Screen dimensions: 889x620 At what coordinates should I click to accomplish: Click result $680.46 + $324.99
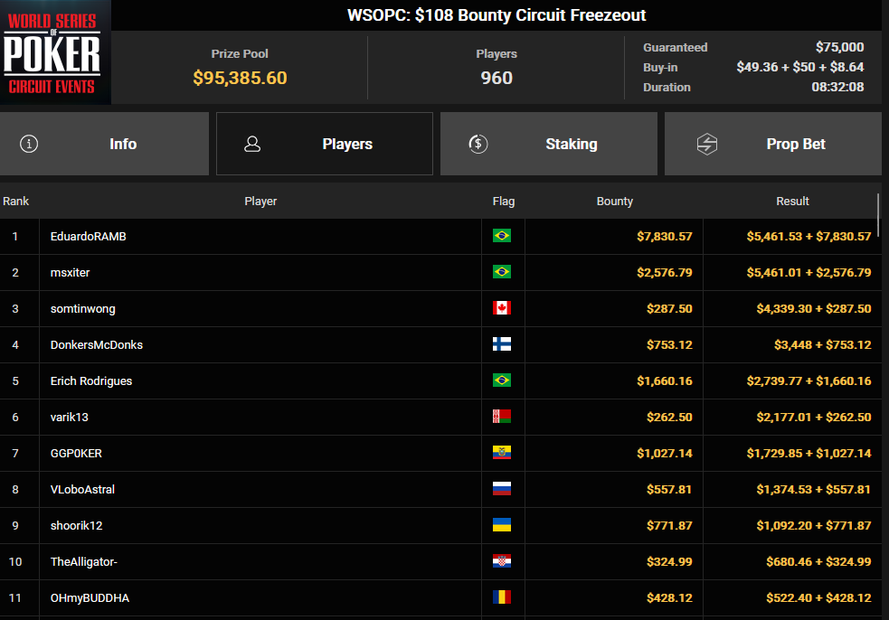[818, 561]
